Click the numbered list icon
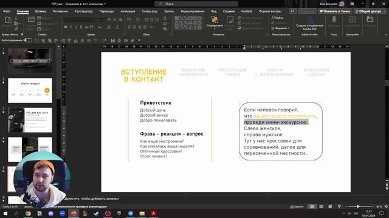Screen dimensions: 389x218 click(138, 20)
